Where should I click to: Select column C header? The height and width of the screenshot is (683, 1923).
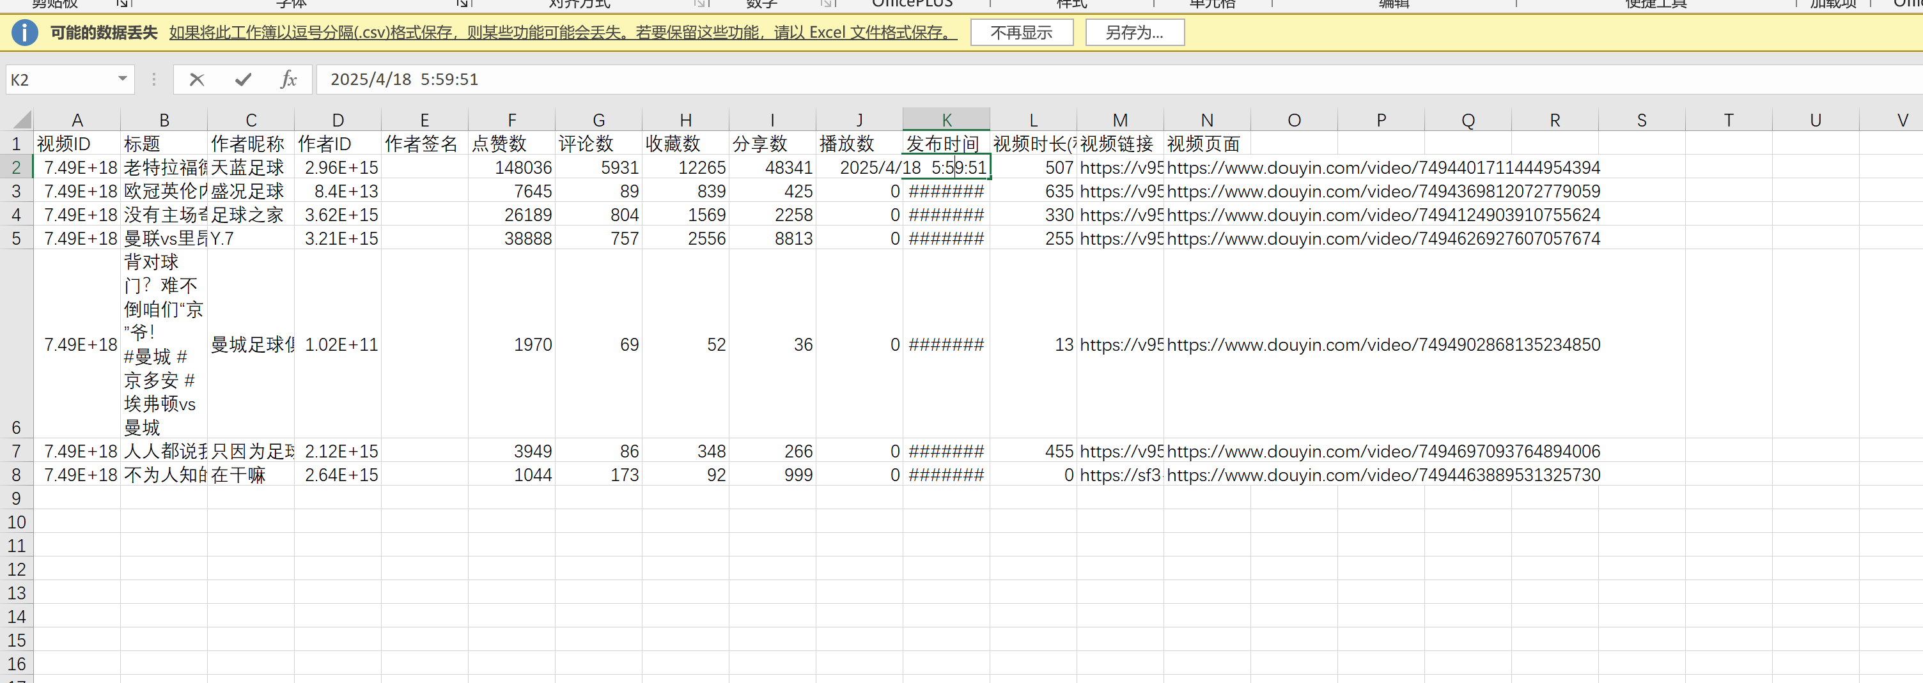pos(251,120)
